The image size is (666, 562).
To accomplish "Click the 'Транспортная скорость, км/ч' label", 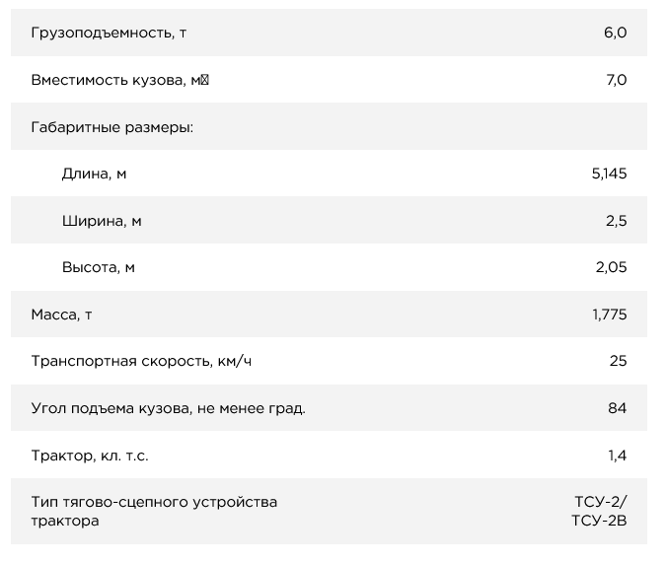I will point(141,361).
